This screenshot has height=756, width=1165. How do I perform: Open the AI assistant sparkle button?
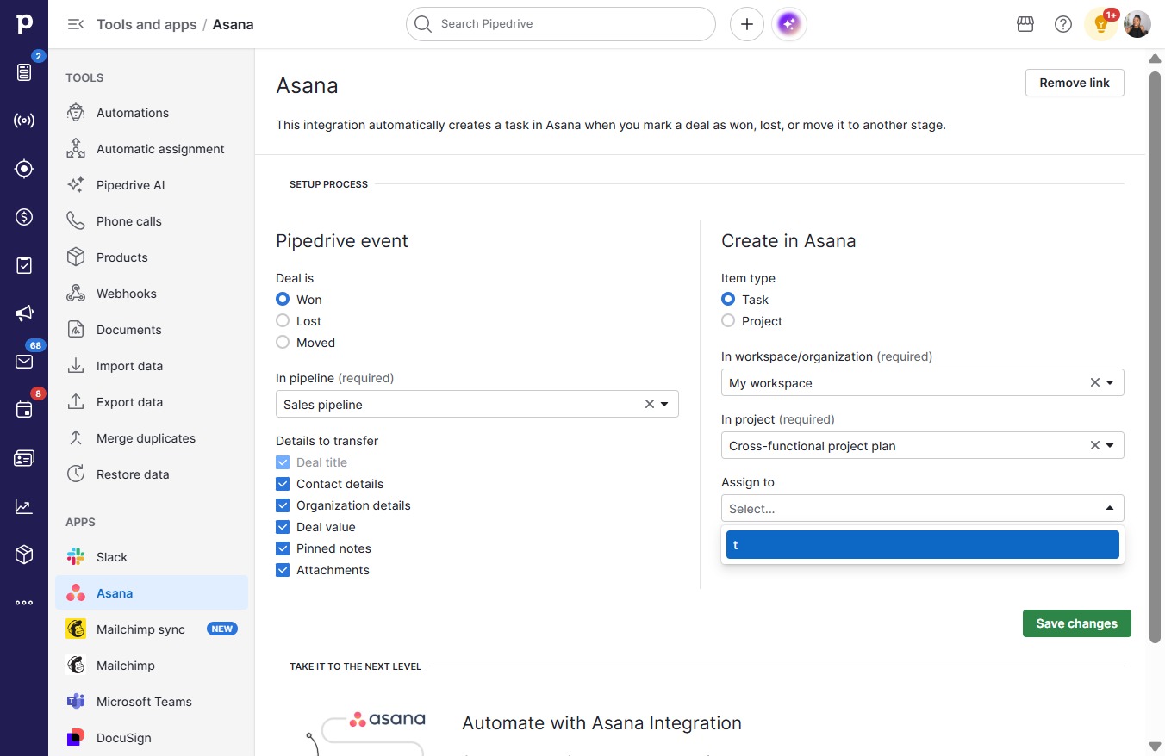click(x=790, y=24)
